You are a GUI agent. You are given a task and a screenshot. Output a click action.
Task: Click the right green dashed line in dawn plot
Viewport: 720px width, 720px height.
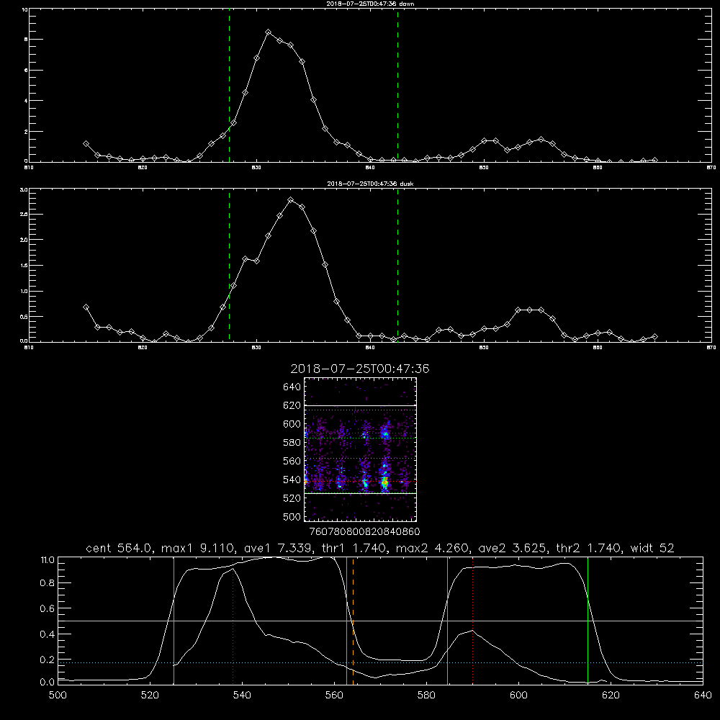coord(397,85)
